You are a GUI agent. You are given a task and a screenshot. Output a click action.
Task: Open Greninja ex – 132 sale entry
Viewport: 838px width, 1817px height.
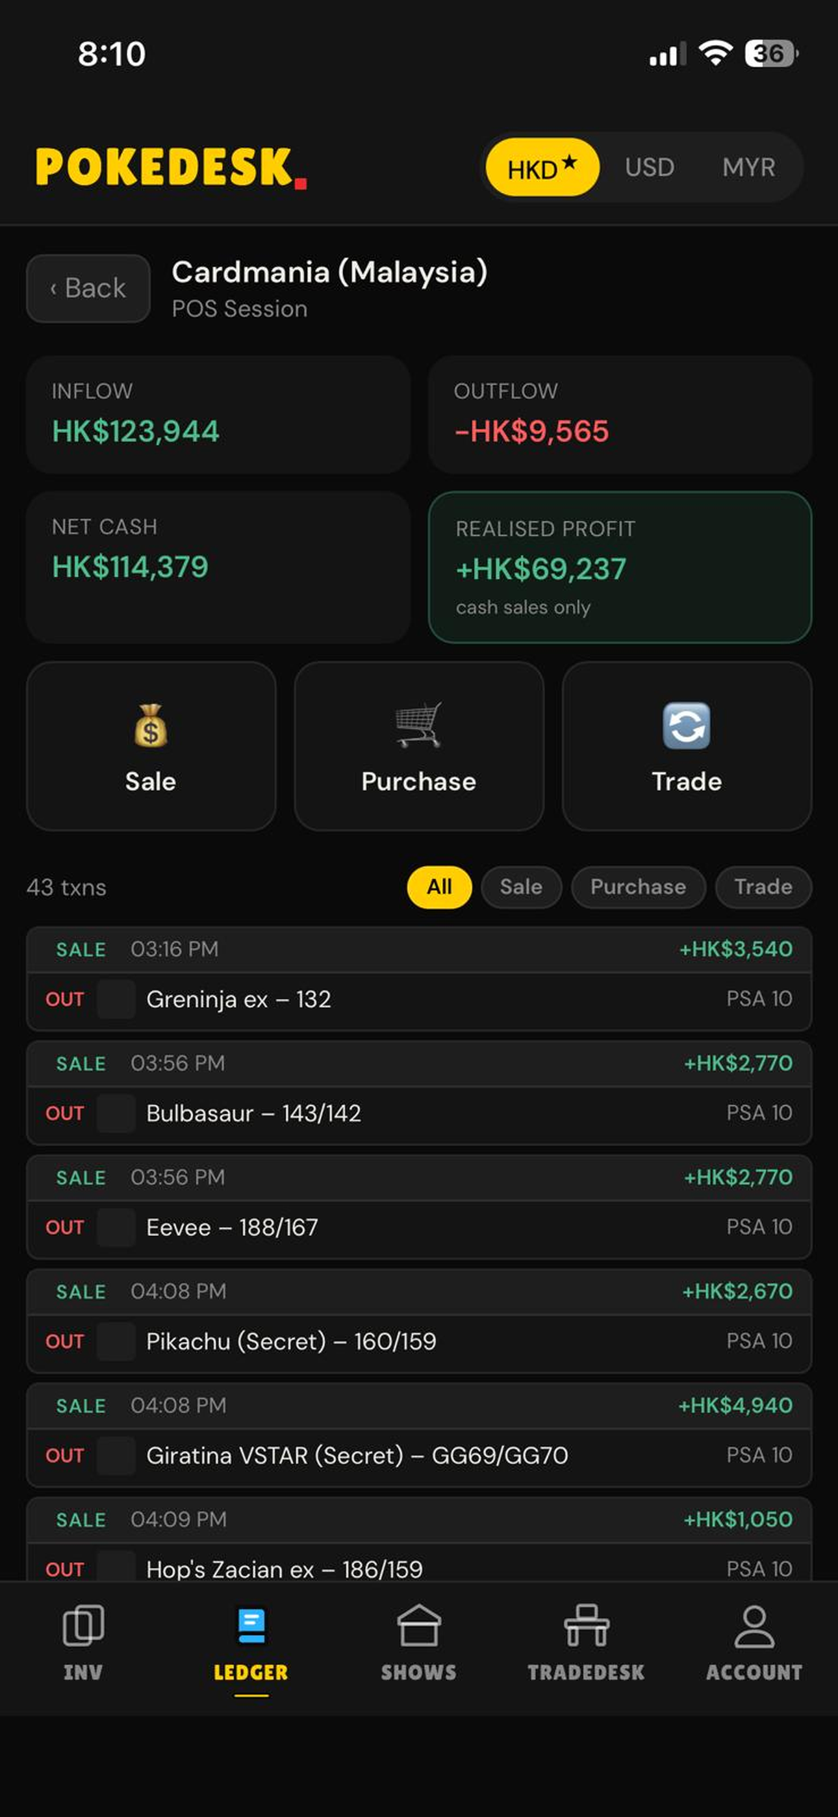[x=419, y=978]
